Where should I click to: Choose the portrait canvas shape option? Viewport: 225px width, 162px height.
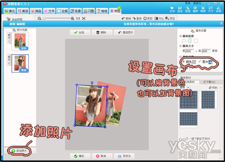click(190, 40)
